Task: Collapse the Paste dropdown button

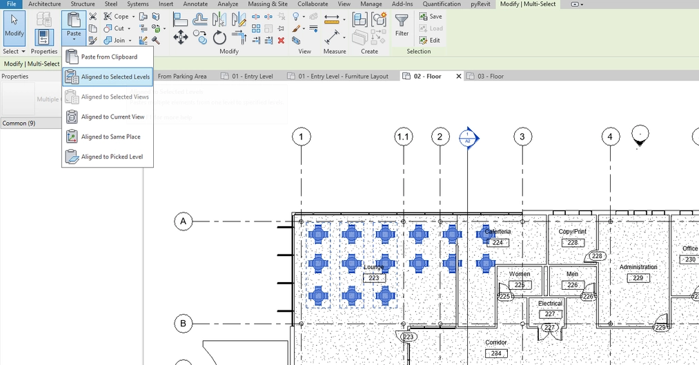Action: 74,37
